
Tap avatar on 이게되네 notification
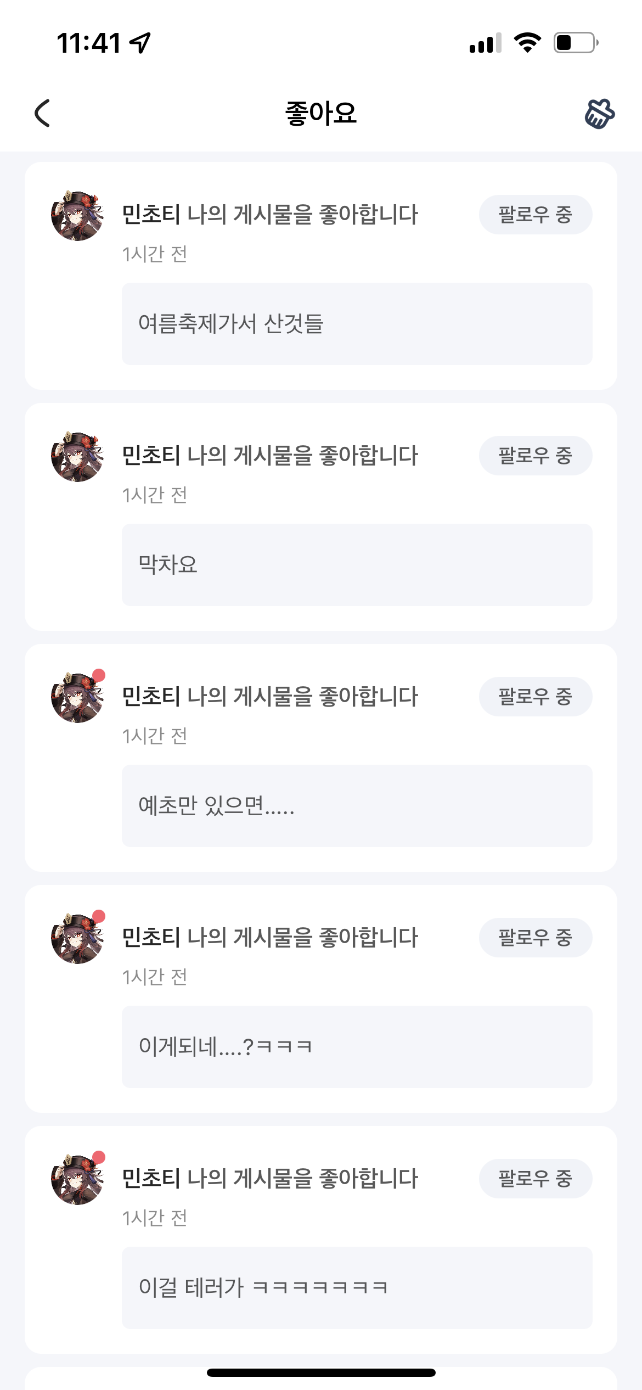77,938
